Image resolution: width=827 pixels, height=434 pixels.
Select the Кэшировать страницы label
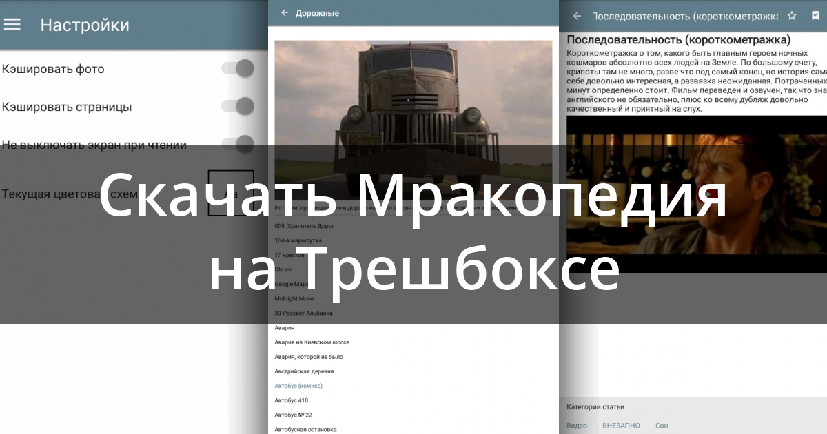coord(67,107)
